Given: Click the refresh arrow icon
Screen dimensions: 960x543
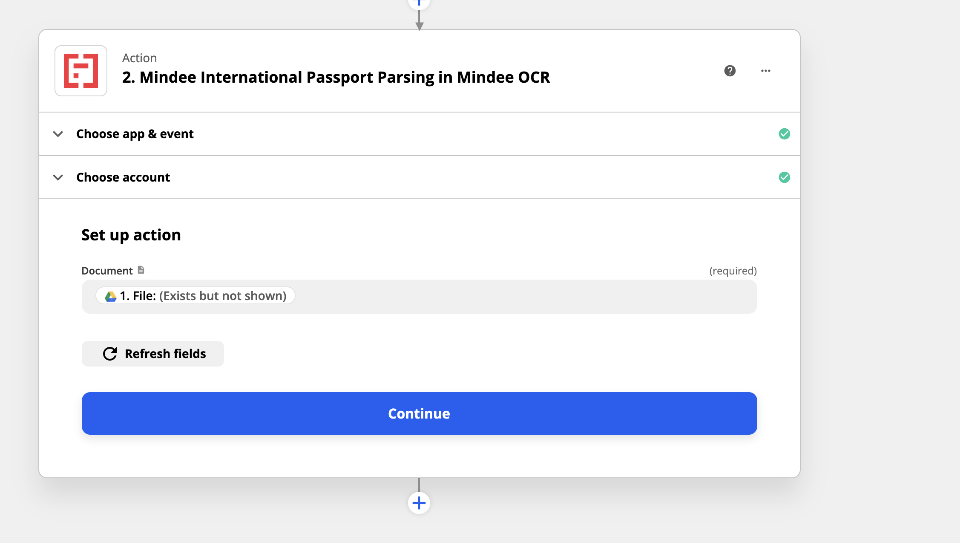Looking at the screenshot, I should pos(110,354).
